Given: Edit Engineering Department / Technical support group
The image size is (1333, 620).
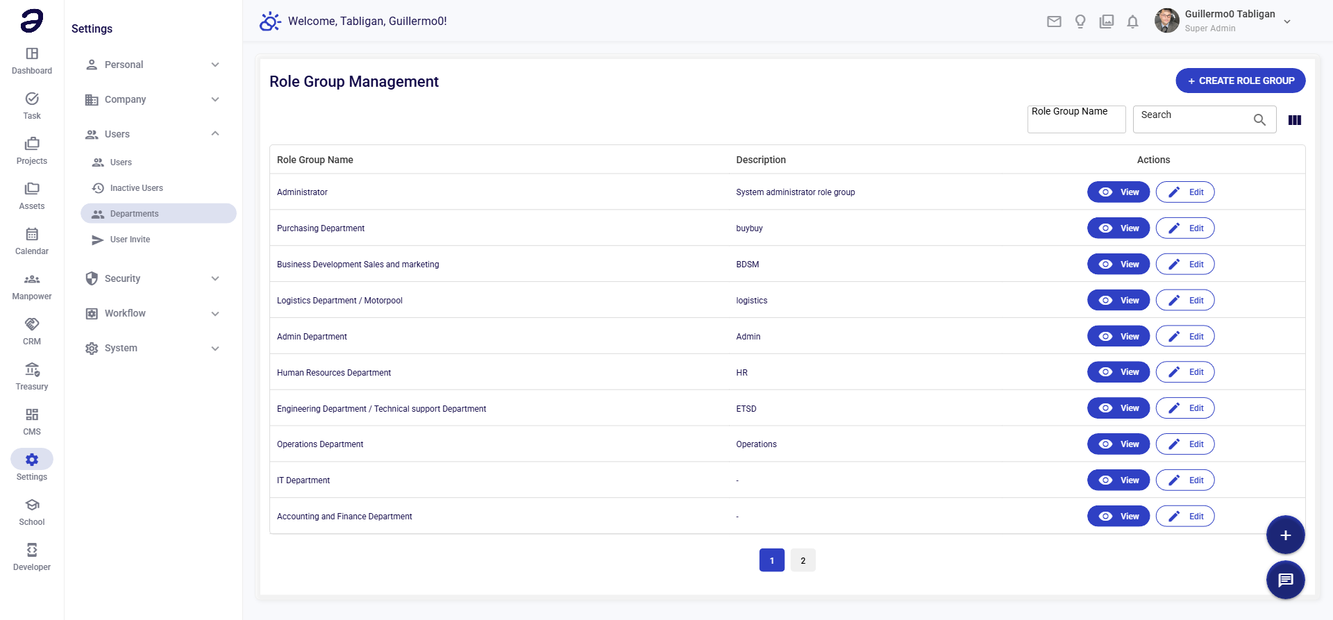Looking at the screenshot, I should pos(1185,408).
